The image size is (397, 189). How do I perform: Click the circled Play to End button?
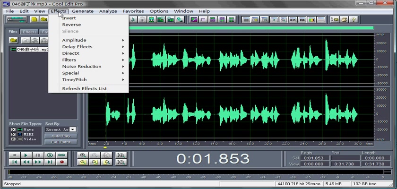coord(50,155)
